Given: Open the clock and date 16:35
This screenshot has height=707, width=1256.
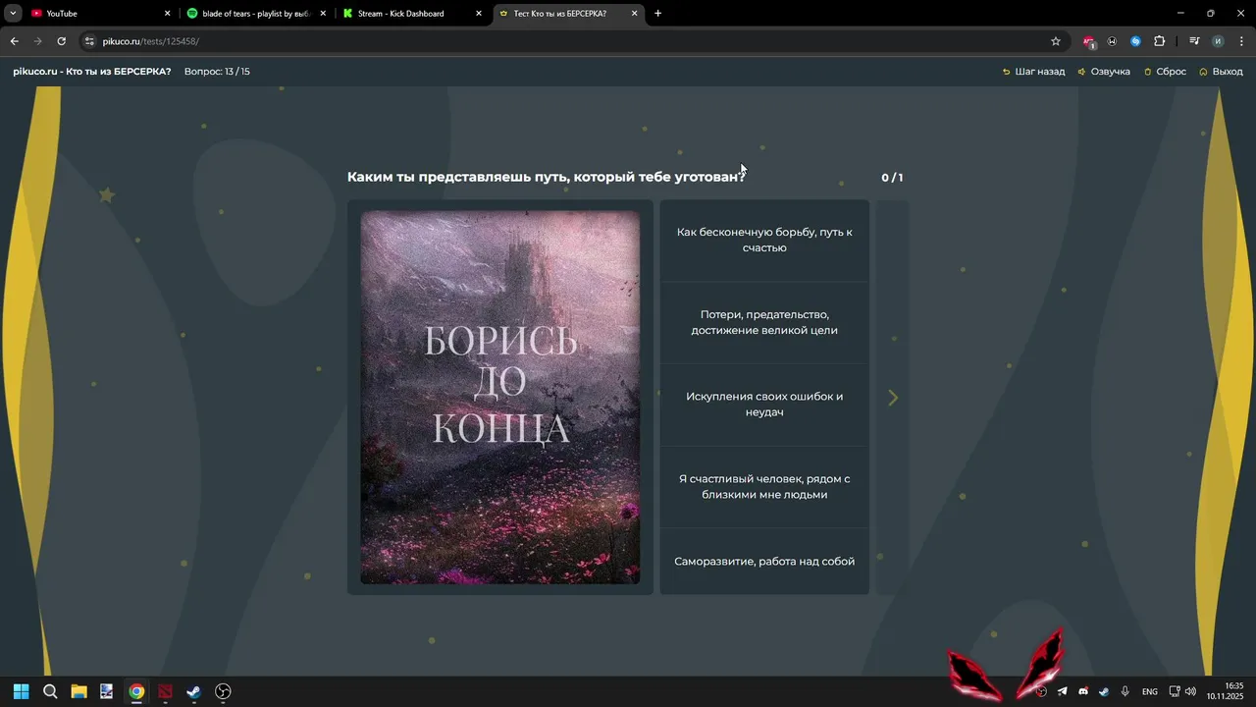Looking at the screenshot, I should click(1226, 691).
